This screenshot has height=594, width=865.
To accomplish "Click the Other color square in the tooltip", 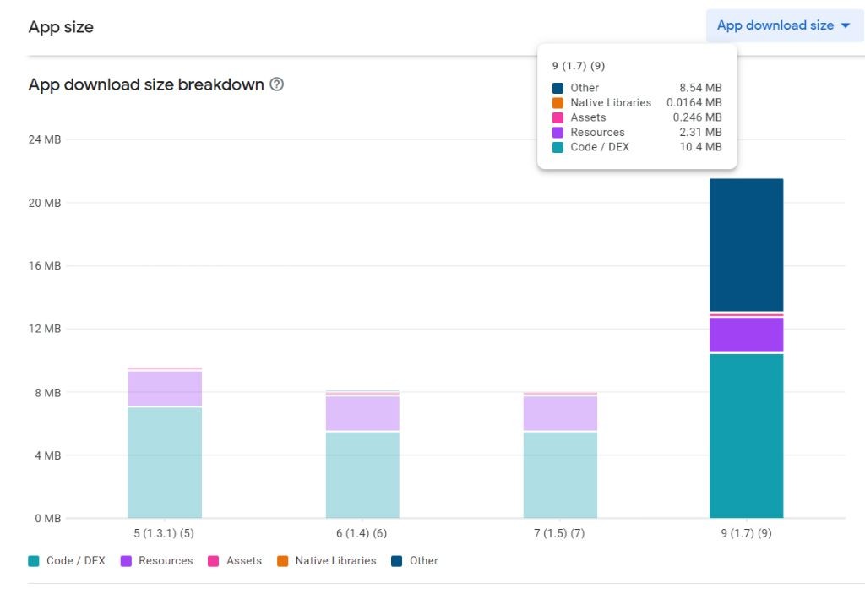I will (x=558, y=87).
